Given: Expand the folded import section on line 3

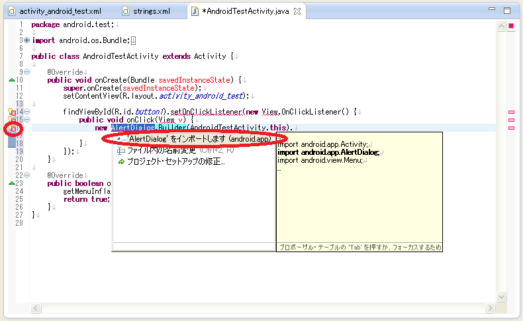Looking at the screenshot, I should click(x=26, y=40).
